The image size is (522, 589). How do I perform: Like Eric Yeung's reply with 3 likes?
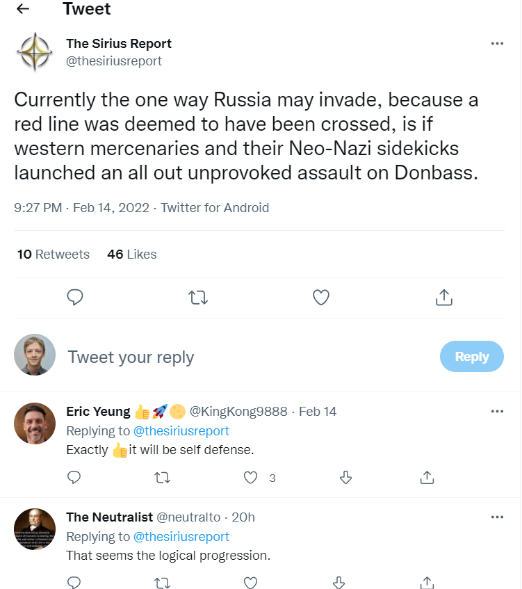tap(251, 478)
